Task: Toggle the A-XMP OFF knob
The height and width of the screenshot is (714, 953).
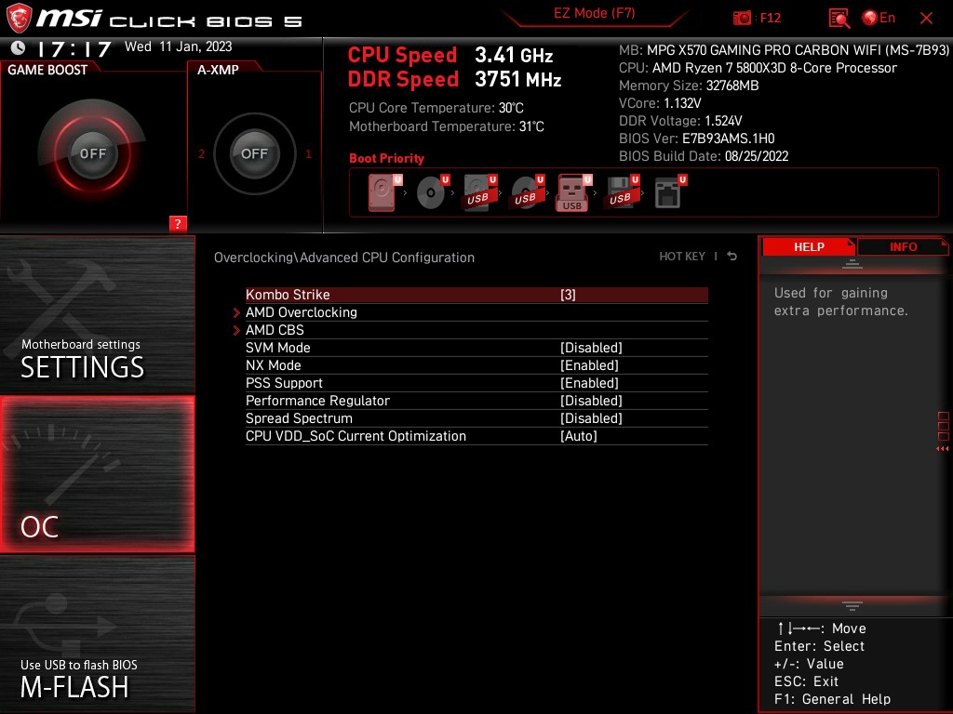Action: [x=254, y=153]
